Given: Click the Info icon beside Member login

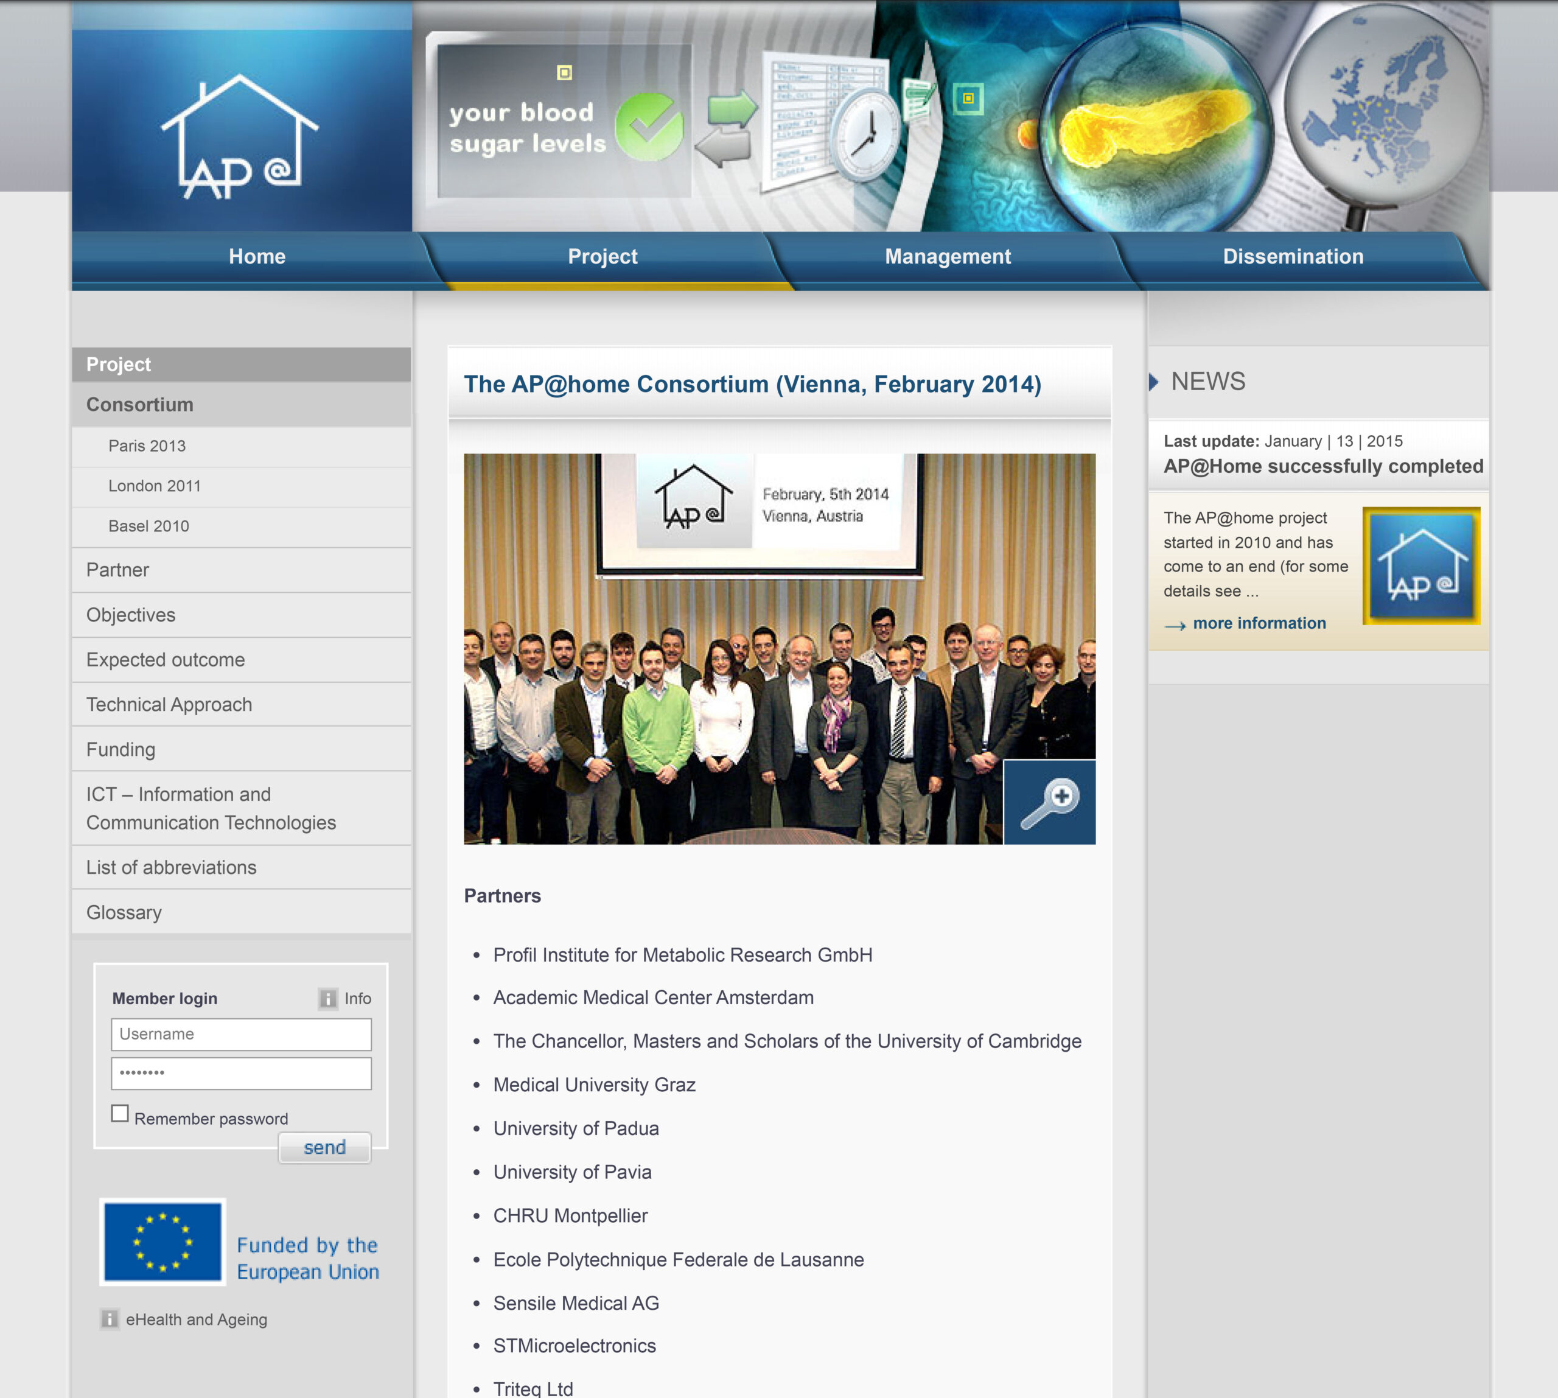Looking at the screenshot, I should (x=328, y=999).
